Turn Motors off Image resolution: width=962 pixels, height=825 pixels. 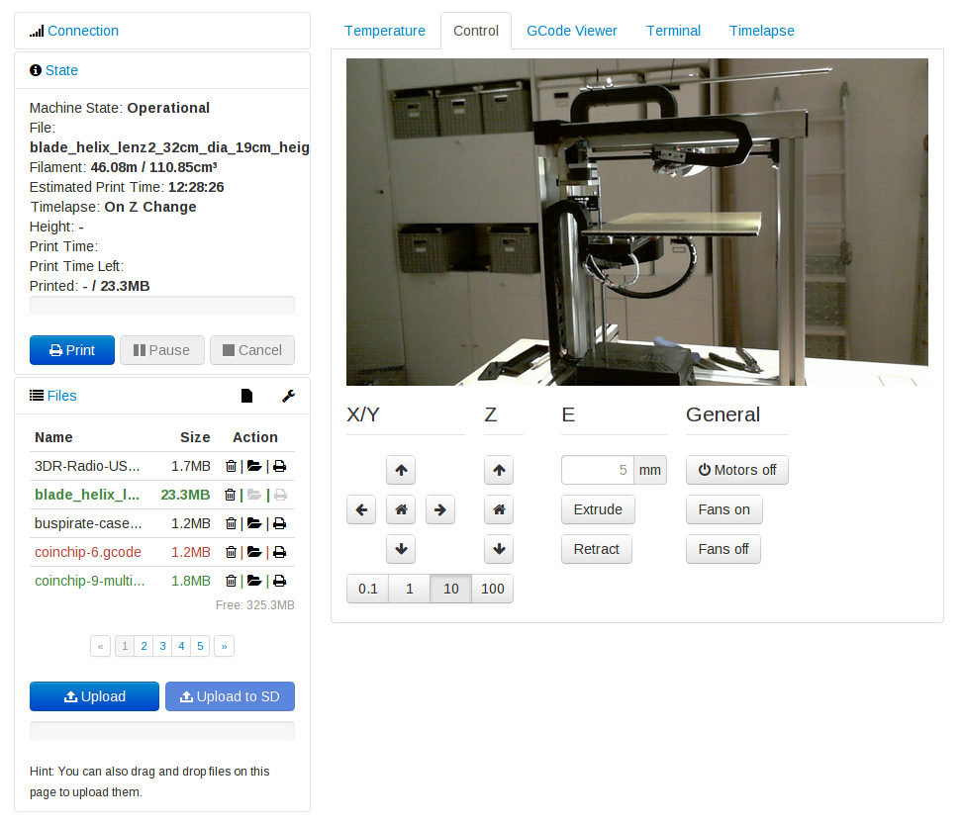click(736, 471)
